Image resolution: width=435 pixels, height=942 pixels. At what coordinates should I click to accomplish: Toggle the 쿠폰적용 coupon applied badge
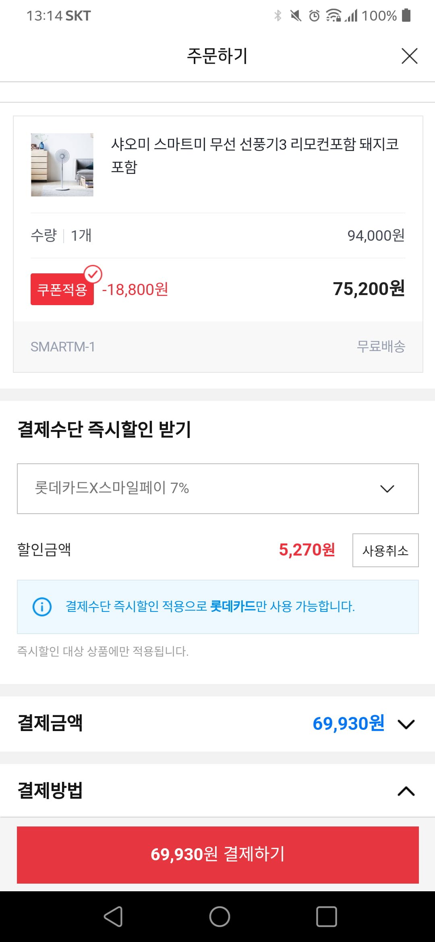point(62,289)
